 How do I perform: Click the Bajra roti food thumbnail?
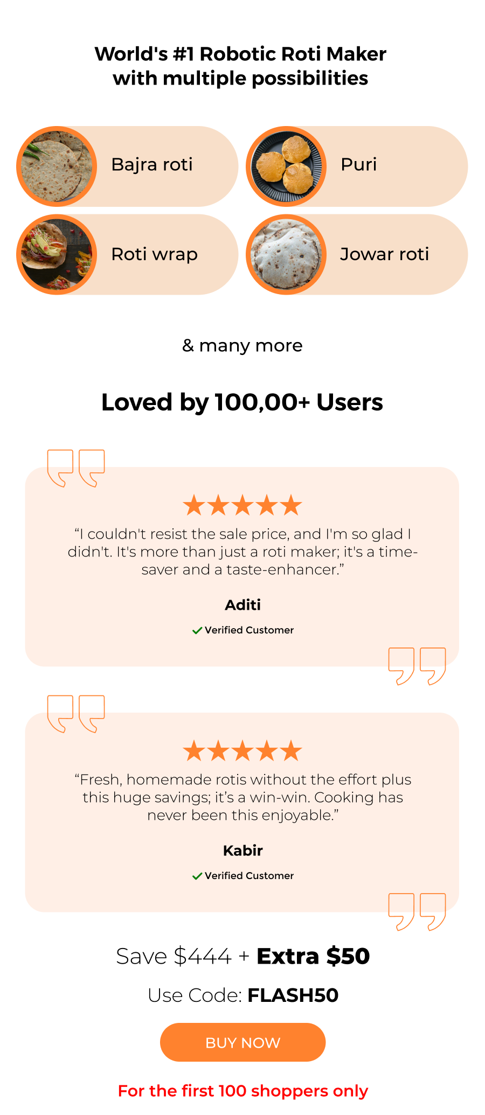click(x=57, y=166)
